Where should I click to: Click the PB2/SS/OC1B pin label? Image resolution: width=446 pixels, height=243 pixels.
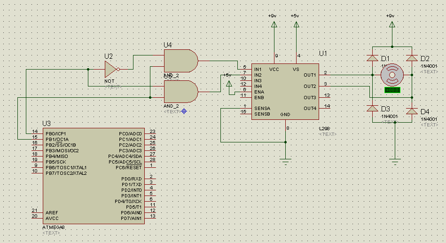pos(61,145)
